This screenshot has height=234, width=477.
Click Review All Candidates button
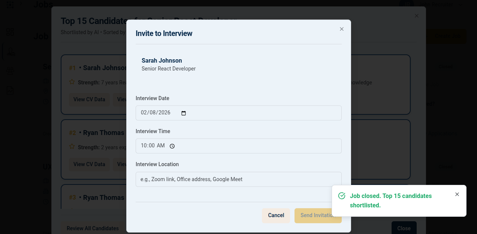point(93,228)
